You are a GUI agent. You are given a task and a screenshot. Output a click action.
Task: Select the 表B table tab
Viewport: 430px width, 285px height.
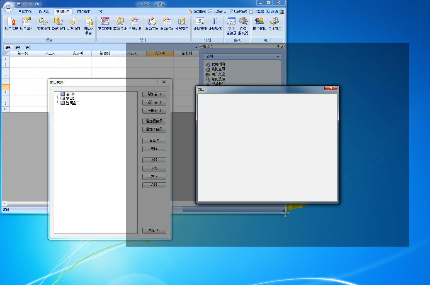click(18, 47)
